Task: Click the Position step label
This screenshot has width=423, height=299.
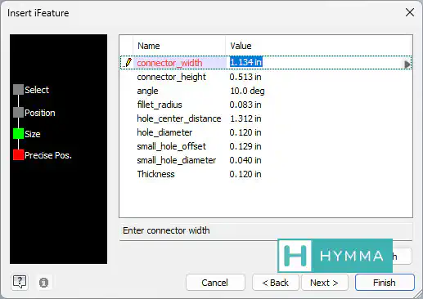Action: 40,113
